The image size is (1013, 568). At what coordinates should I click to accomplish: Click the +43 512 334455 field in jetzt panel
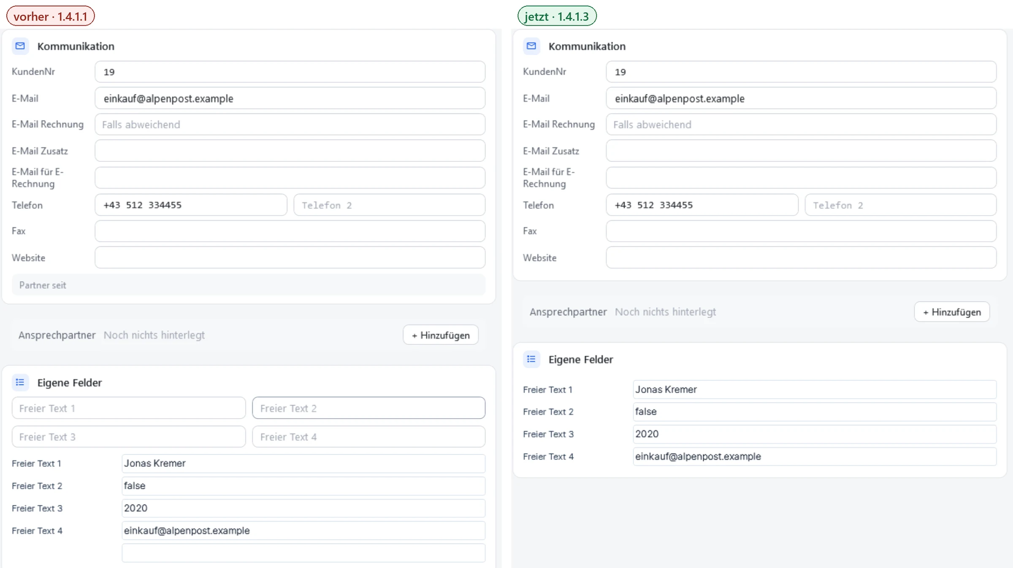(x=702, y=205)
